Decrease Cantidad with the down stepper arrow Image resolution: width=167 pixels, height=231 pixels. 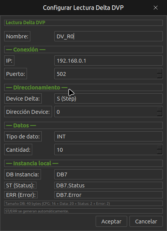coord(160,152)
